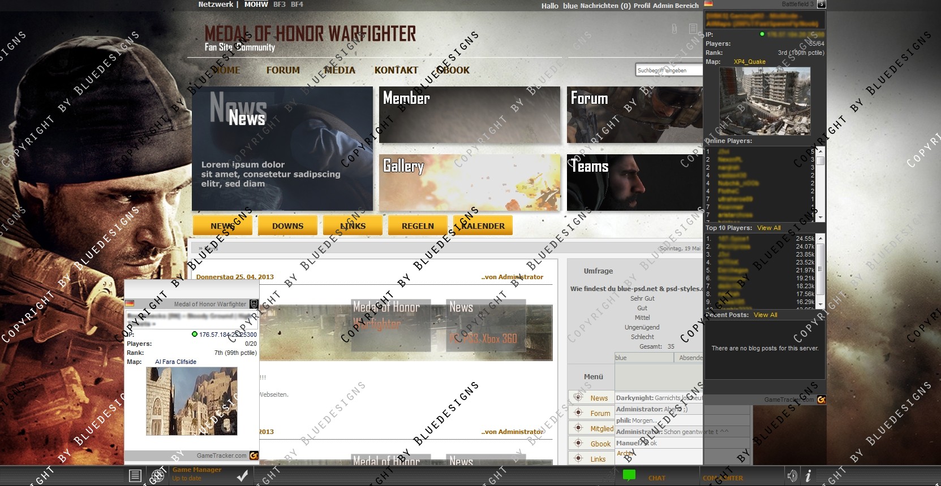Click the Al Fara Clifside map name link

pos(175,362)
